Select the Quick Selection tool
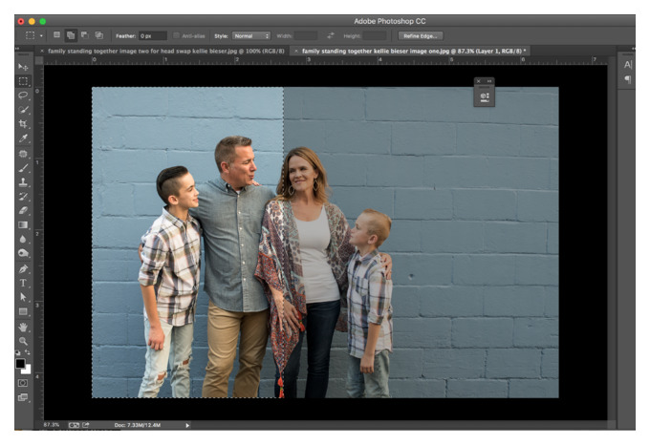The height and width of the screenshot is (445, 650). tap(23, 110)
